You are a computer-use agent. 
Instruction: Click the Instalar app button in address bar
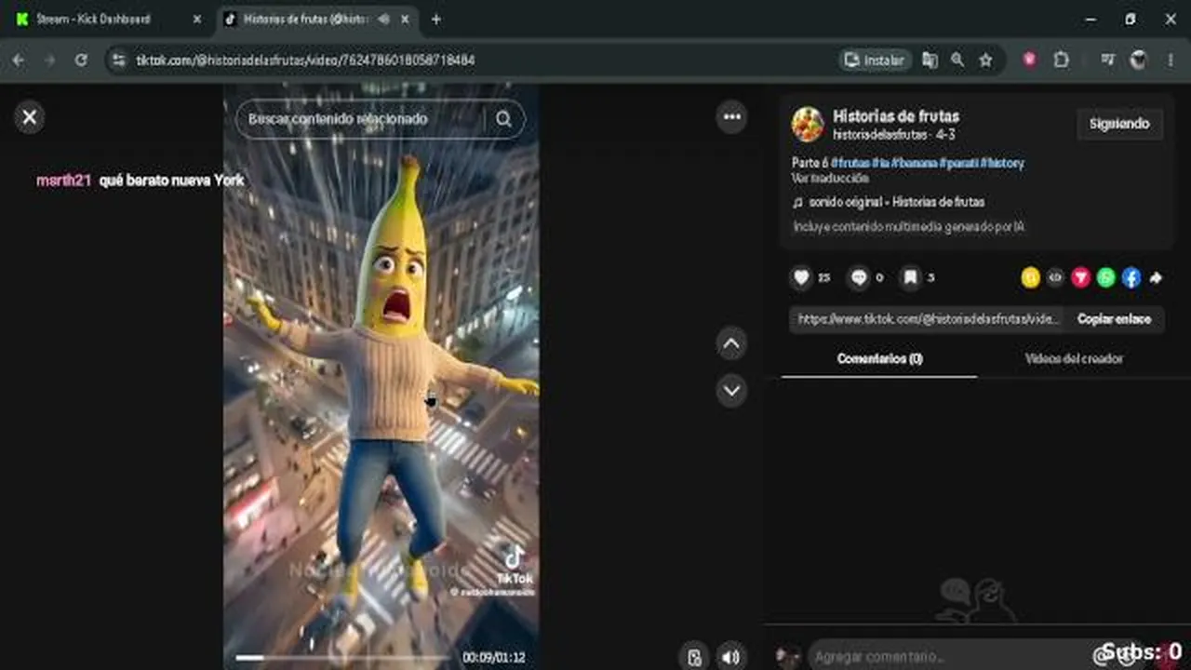click(874, 60)
